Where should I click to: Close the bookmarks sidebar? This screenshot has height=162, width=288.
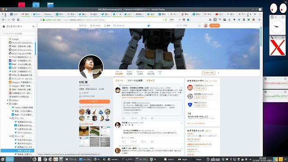[x=33, y=26]
